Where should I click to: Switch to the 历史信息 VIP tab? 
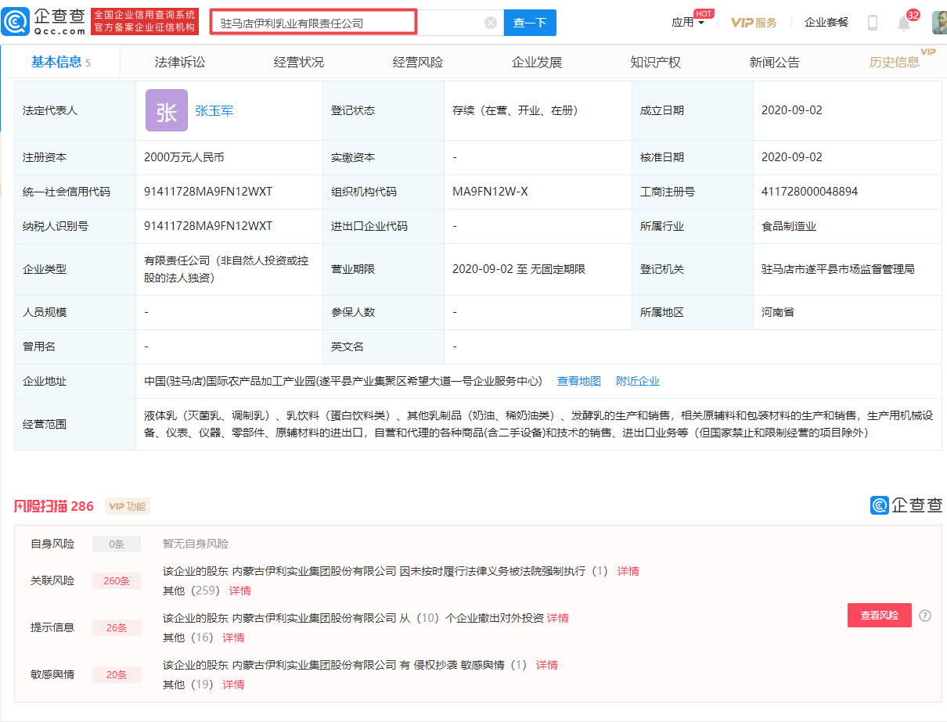895,63
